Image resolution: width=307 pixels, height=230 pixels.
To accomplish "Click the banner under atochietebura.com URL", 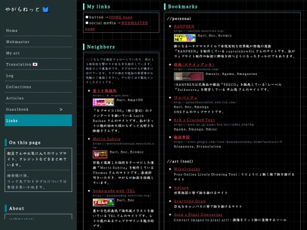I will point(189,76).
